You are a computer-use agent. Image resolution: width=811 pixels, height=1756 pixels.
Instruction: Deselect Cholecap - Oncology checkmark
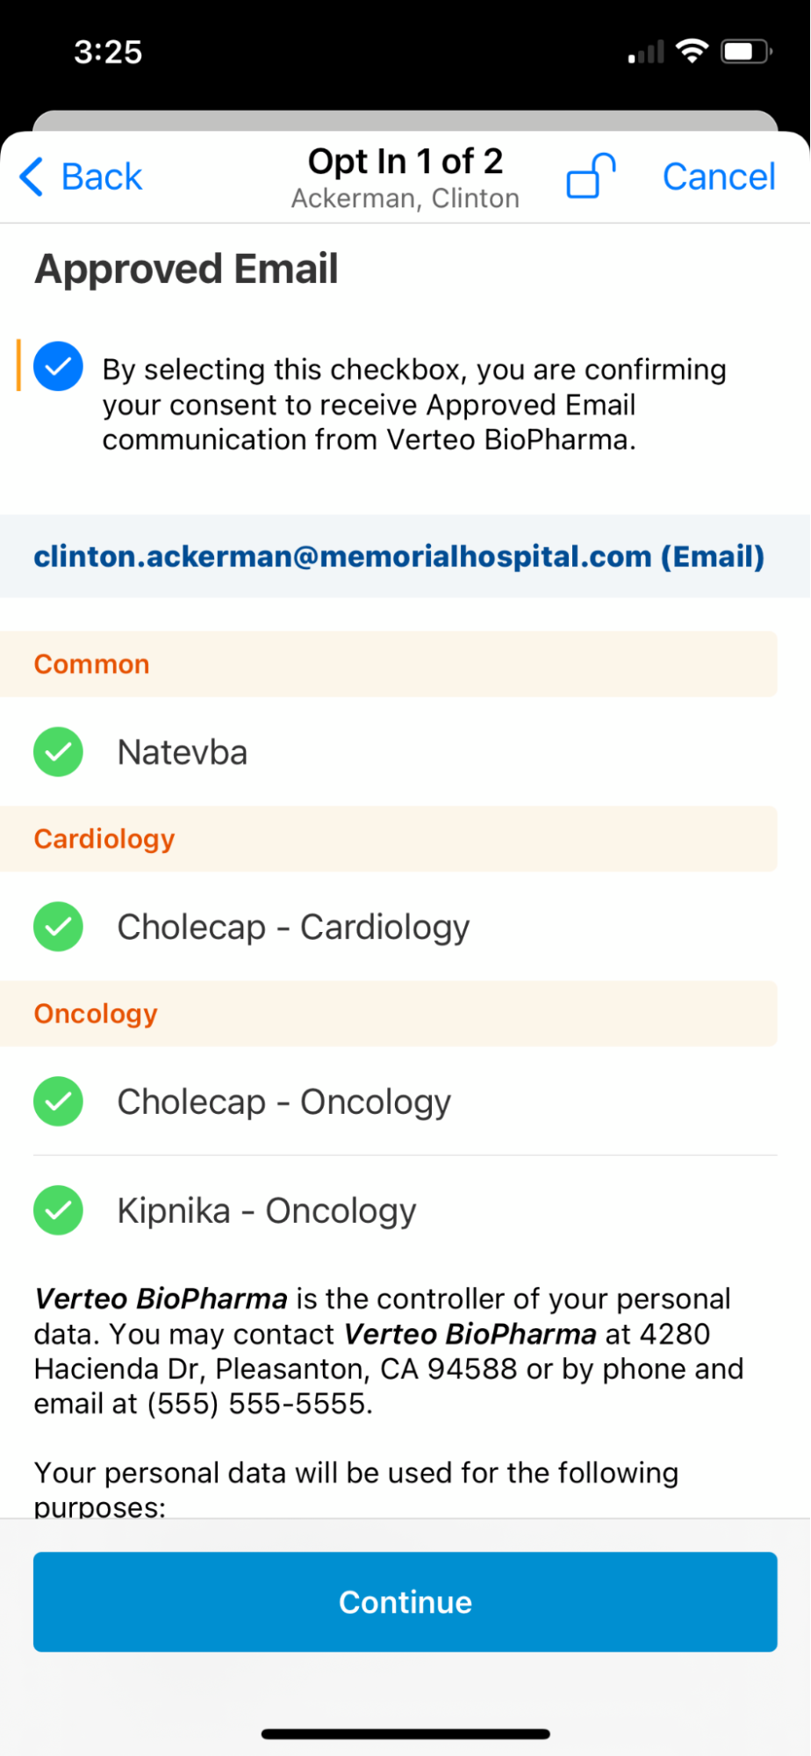59,1102
